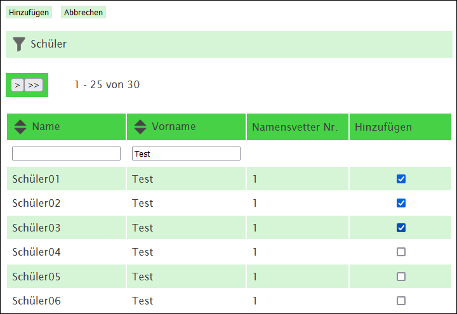Check the Hinzufügen checkbox for Schüler05
457x314 pixels.
(401, 277)
